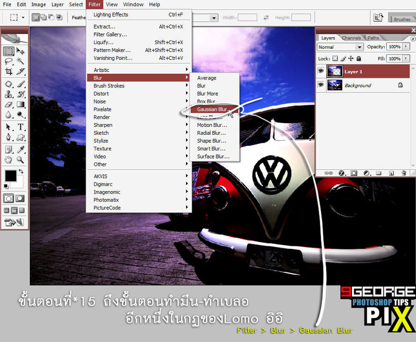Screen dimensions: 416x342
Task: Open the layer style (fx) menu
Action: click(342, 173)
